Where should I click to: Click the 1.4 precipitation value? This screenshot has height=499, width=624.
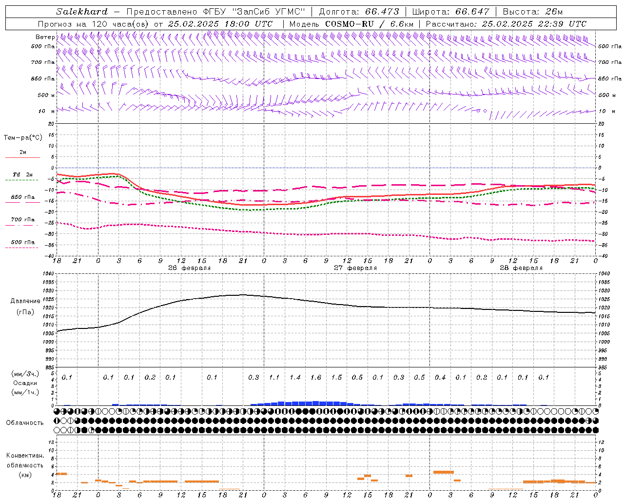tap(295, 378)
